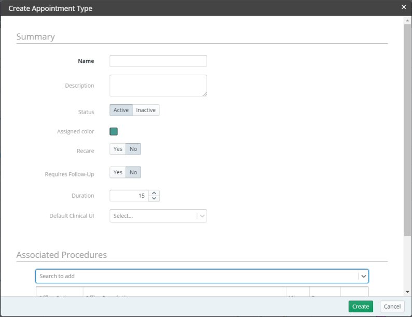Image resolution: width=412 pixels, height=317 pixels.
Task: Select No for Recare
Action: 133,149
